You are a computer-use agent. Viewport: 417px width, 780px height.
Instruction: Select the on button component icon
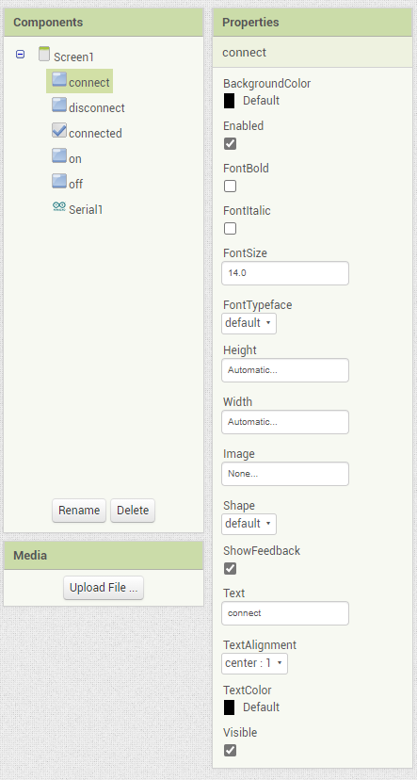tap(59, 155)
